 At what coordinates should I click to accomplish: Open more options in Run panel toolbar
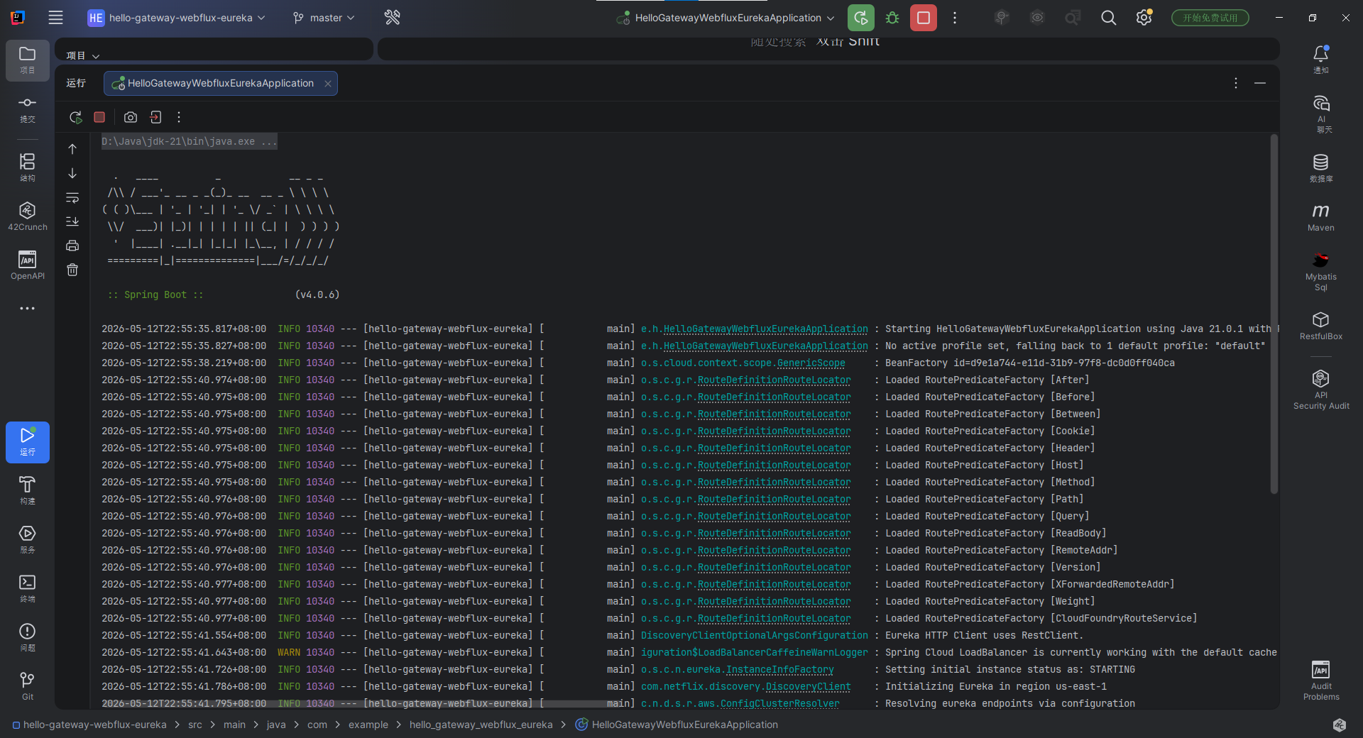tap(179, 117)
